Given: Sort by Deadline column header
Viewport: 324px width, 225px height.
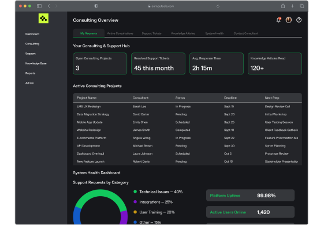Looking at the screenshot, I should [230, 98].
